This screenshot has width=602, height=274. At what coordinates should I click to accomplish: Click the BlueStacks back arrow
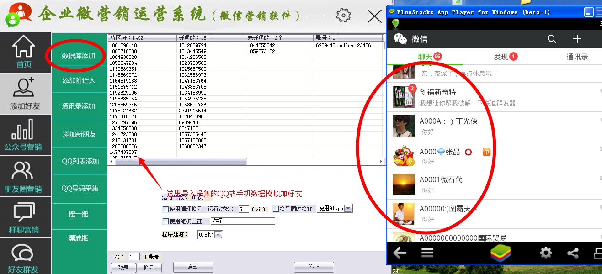(400, 253)
